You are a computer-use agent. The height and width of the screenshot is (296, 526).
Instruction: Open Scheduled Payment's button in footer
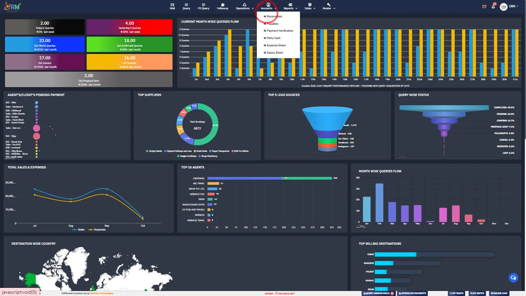point(412,293)
